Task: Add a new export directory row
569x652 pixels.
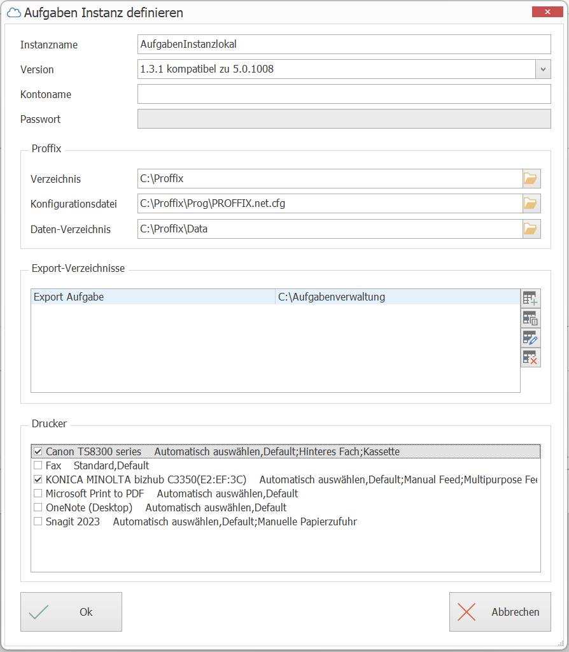Action: [x=530, y=299]
